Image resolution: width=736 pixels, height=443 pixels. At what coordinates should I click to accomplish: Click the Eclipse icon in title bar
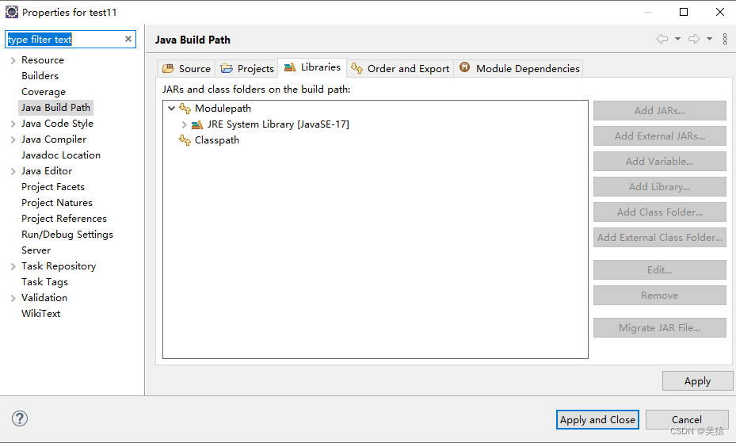pos(12,12)
